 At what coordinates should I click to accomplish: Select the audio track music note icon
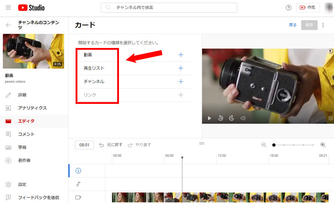(x=78, y=184)
